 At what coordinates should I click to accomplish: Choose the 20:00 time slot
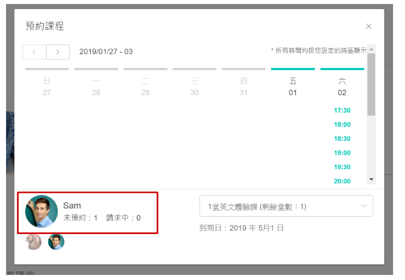click(342, 181)
